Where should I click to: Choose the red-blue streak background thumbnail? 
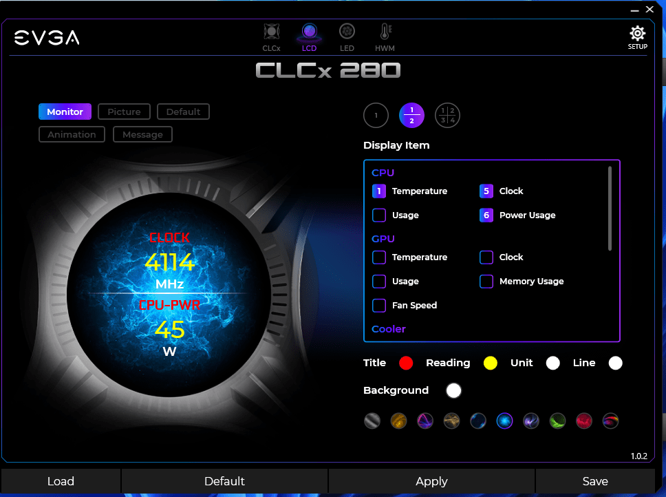[x=611, y=421]
